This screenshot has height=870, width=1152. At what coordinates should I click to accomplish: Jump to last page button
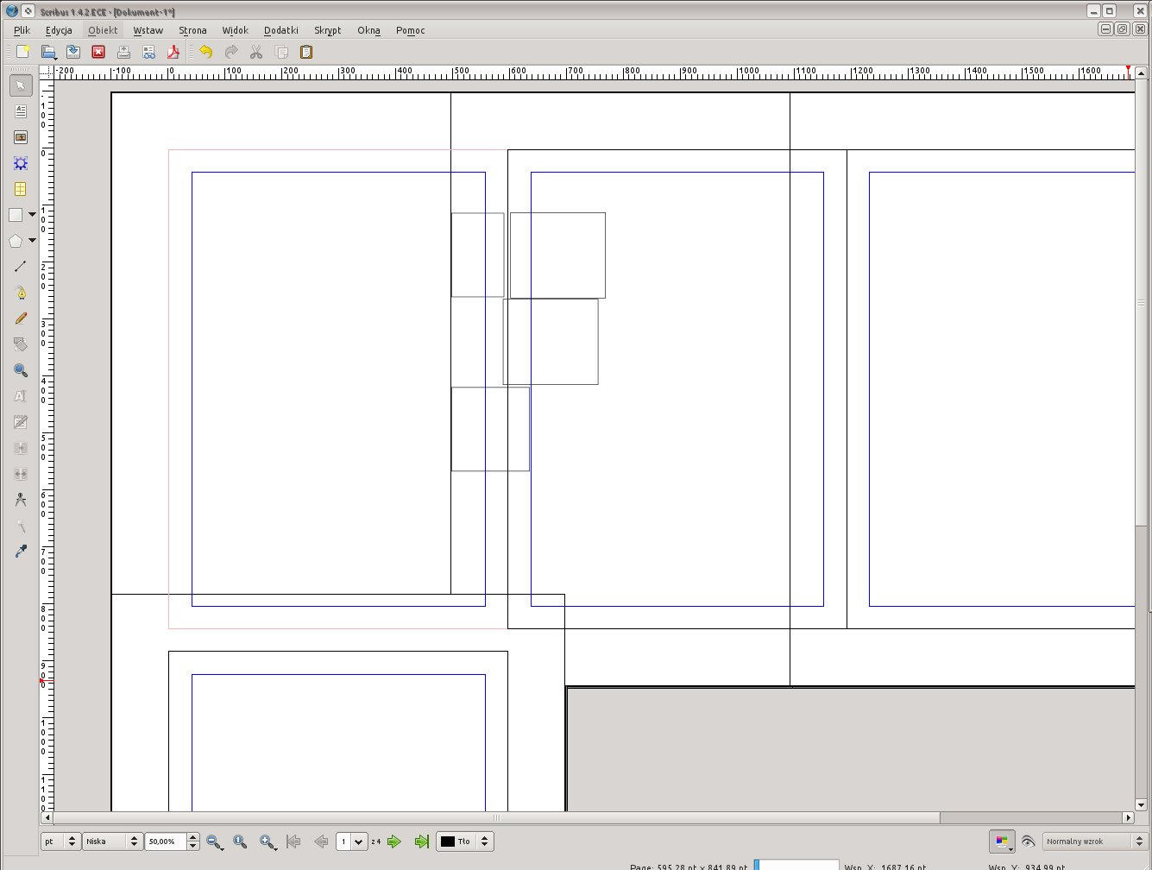tap(422, 842)
